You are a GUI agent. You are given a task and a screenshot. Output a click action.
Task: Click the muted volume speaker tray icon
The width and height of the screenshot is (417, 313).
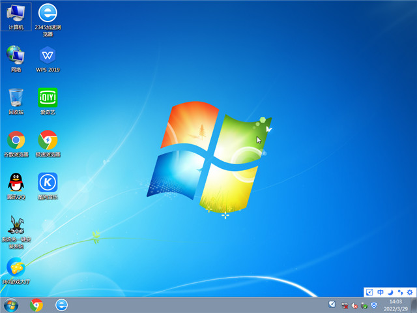(354, 305)
